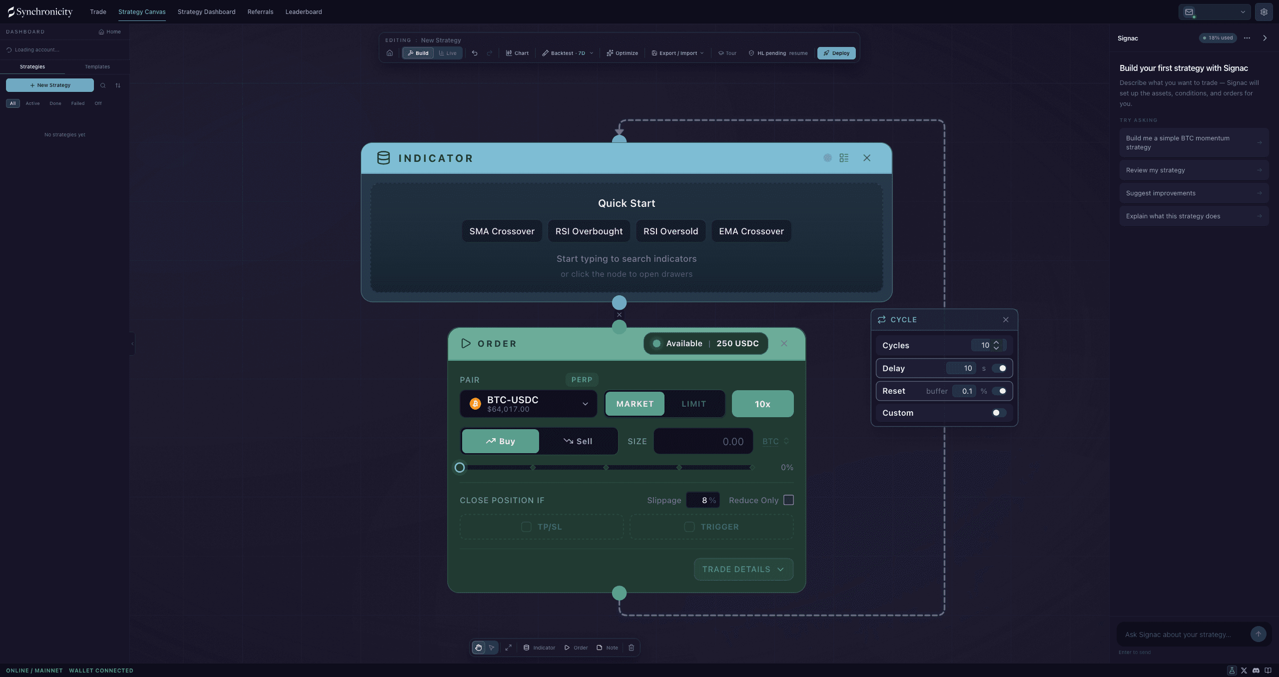Add a Note from bottom toolbar
The image size is (1279, 677).
click(x=607, y=648)
